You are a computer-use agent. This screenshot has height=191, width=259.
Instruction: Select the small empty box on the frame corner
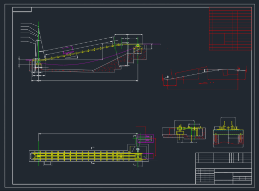[x=22, y=9]
